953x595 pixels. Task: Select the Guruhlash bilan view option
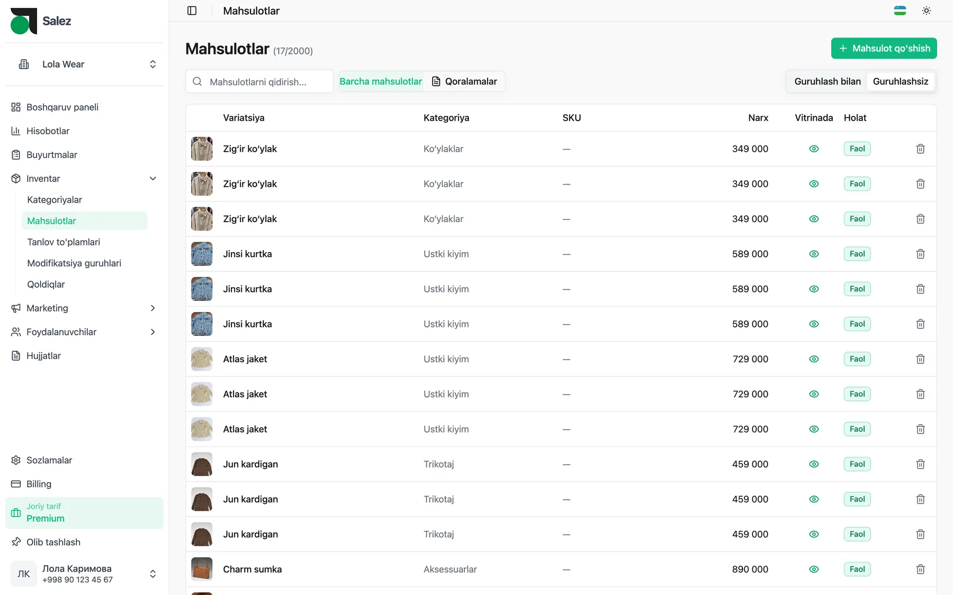(x=827, y=81)
